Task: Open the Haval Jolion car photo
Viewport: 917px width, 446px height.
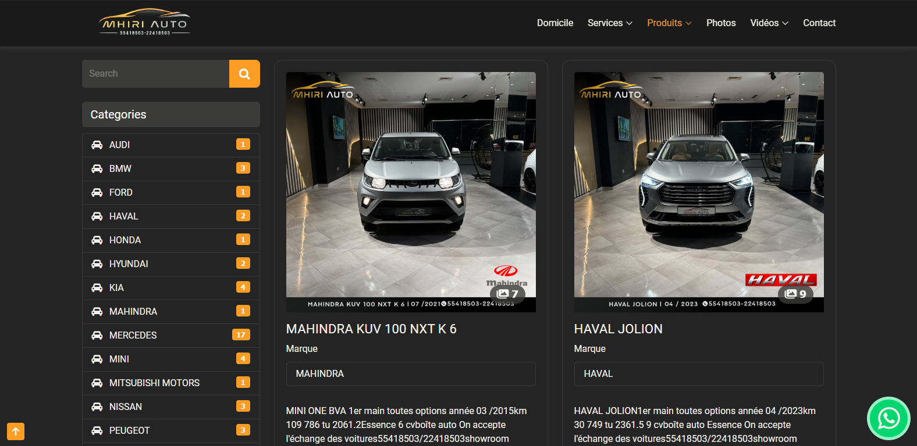Action: [x=699, y=192]
